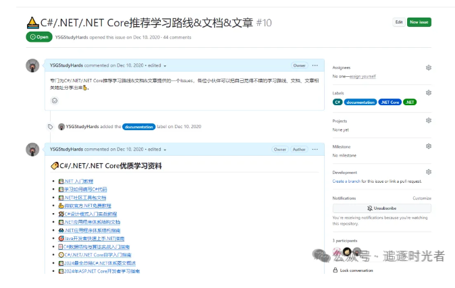The width and height of the screenshot is (455, 288).
Task: Click YSGStudyHards under the issue title
Action: click(72, 37)
